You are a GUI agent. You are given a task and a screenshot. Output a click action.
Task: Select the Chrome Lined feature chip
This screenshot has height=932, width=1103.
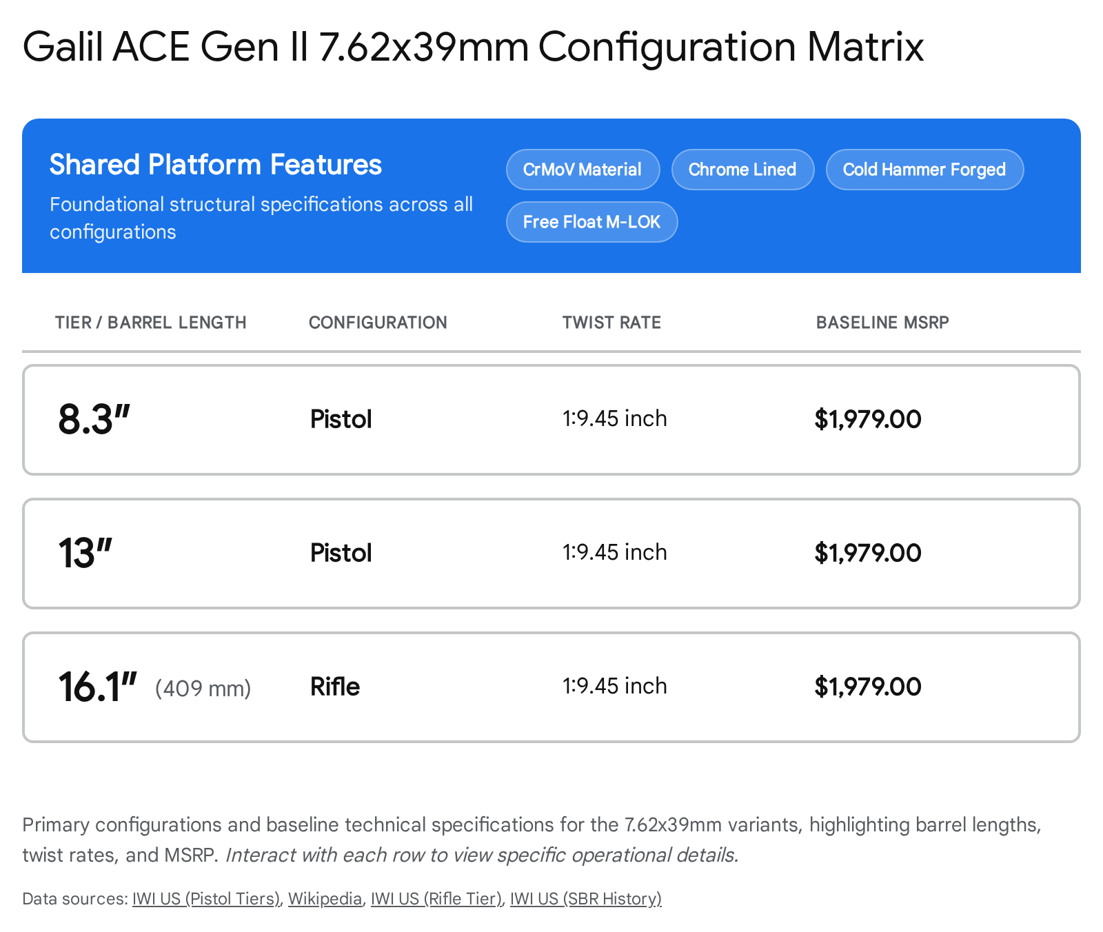[742, 170]
